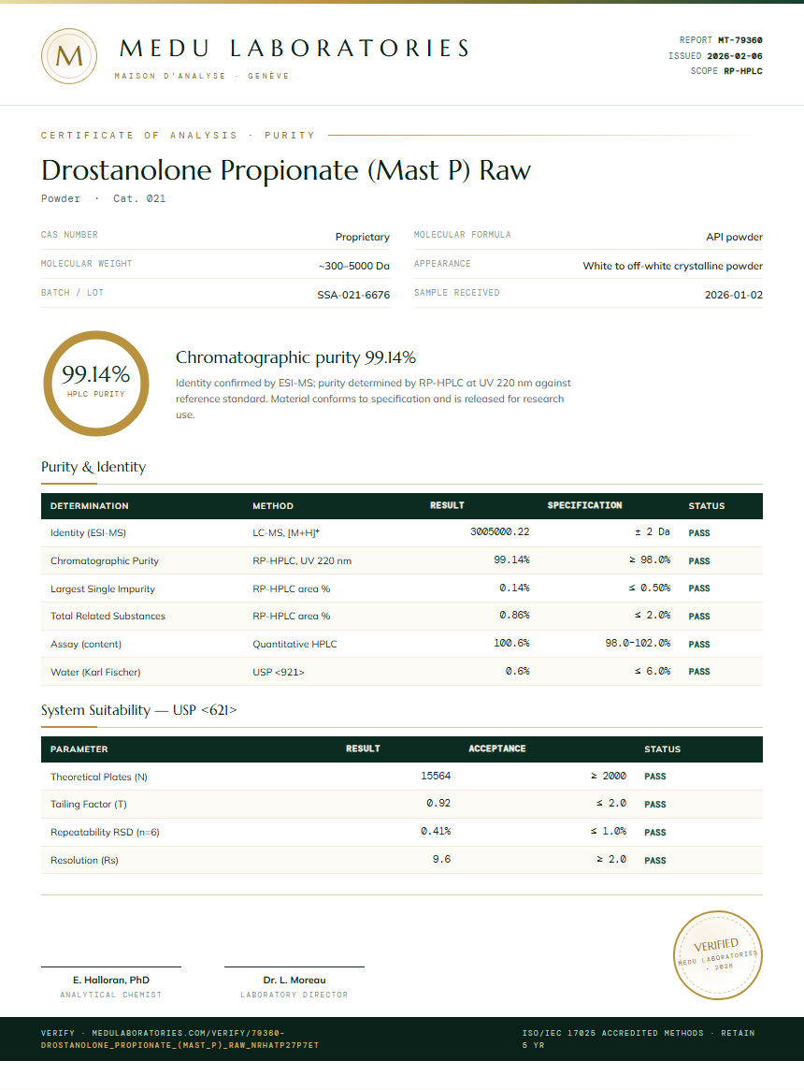
Task: Click PASS status in Resolution row
Action: [655, 861]
